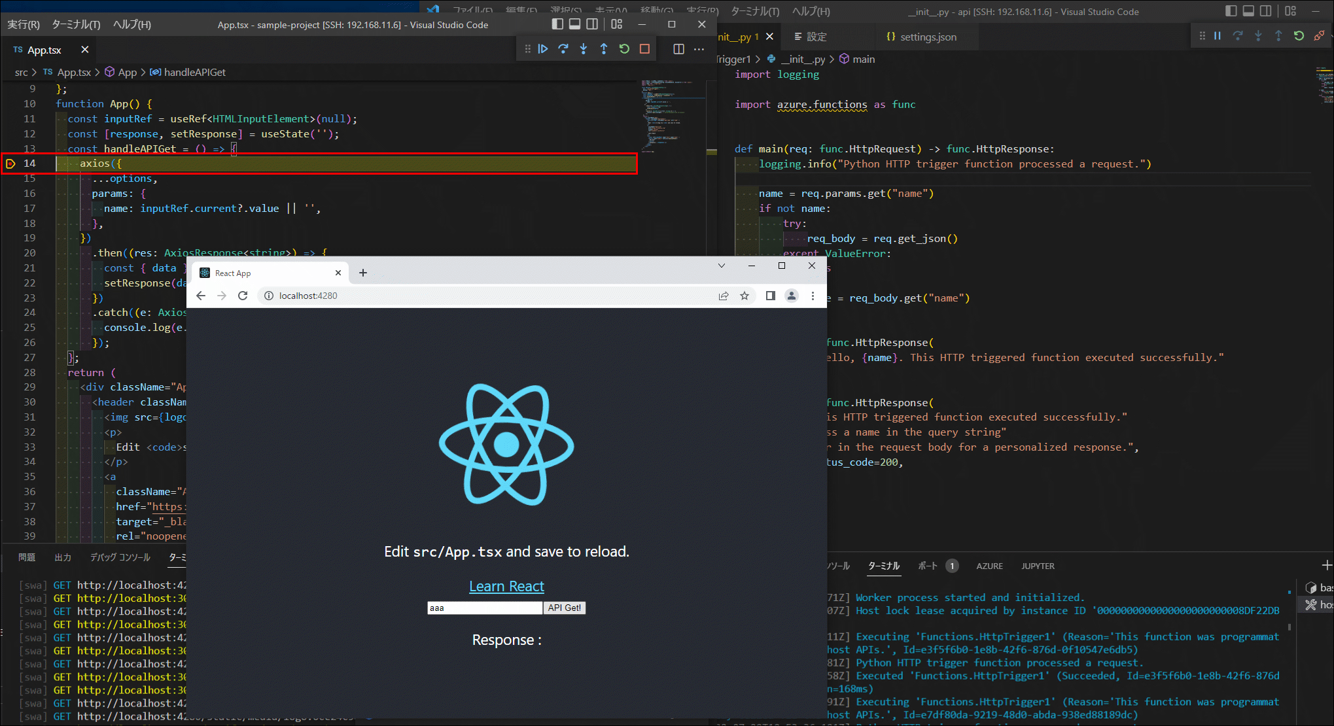The height and width of the screenshot is (726, 1334).
Task: Toggle the bottom panel in sample-project window
Action: [x=574, y=24]
